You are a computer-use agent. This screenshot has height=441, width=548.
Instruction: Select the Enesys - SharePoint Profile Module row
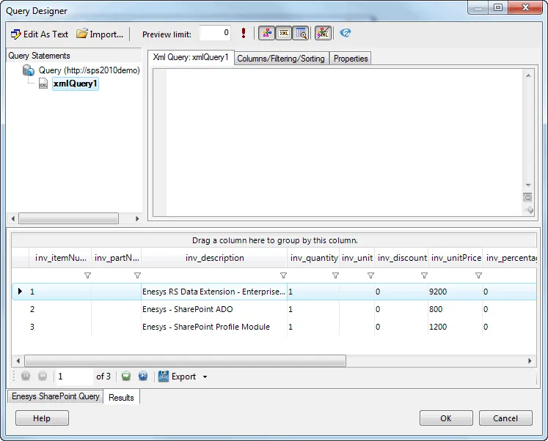pos(274,327)
